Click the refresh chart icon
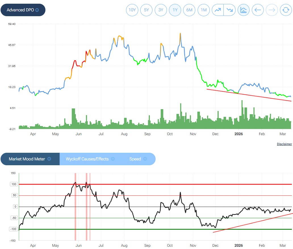Viewport: 293px width, 249px height. pyautogui.click(x=286, y=10)
